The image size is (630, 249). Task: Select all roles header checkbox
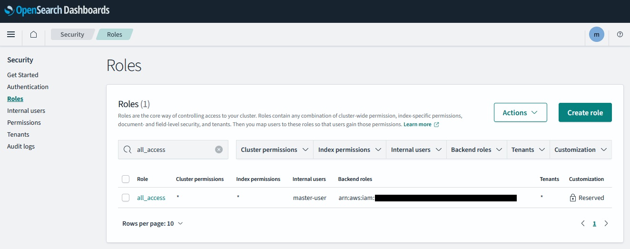126,179
